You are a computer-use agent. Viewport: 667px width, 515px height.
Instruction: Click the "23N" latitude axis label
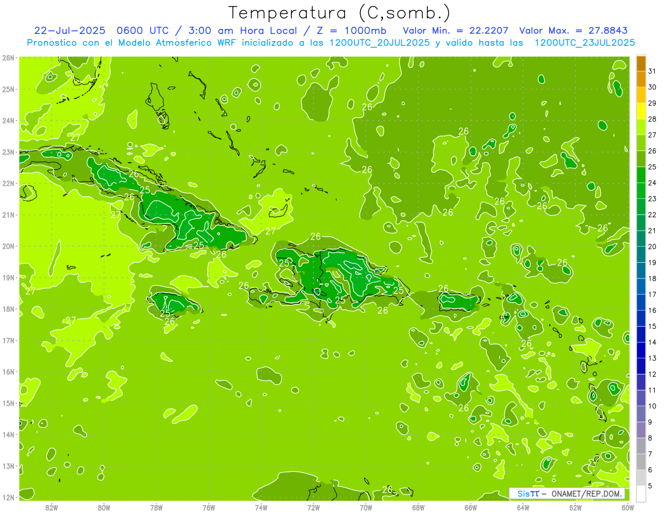click(8, 152)
